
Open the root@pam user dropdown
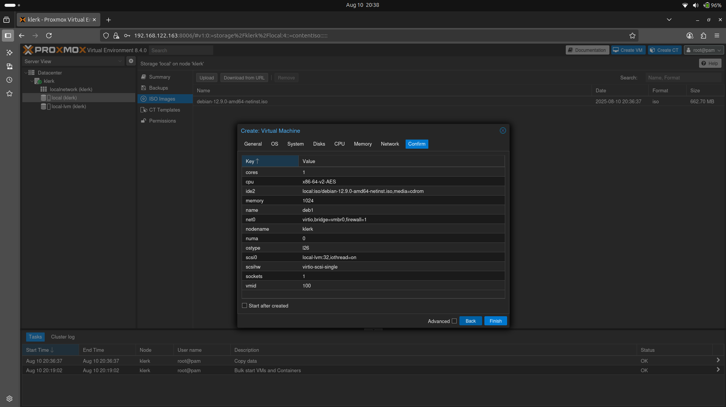(x=704, y=50)
